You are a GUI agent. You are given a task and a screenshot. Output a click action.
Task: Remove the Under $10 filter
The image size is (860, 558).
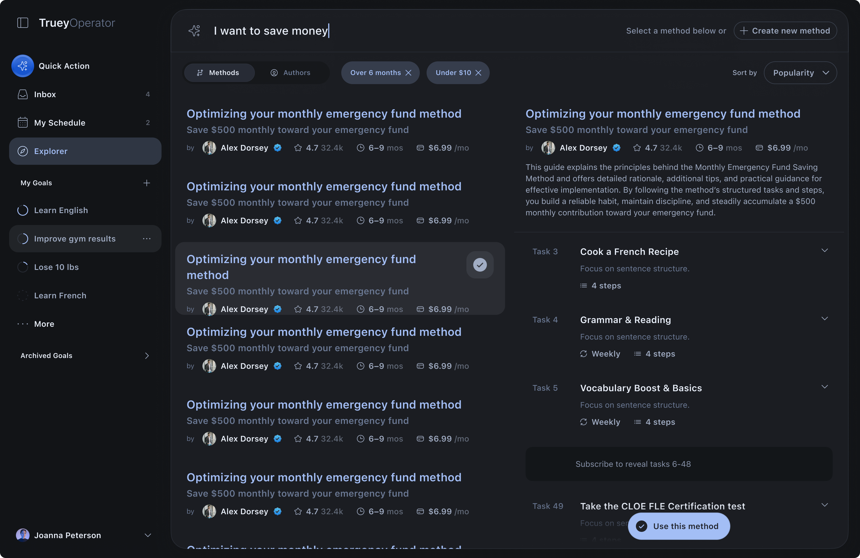pos(478,73)
